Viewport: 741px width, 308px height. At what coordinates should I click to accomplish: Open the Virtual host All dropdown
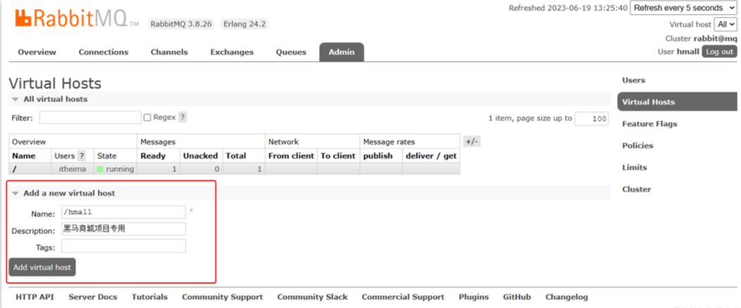[725, 25]
